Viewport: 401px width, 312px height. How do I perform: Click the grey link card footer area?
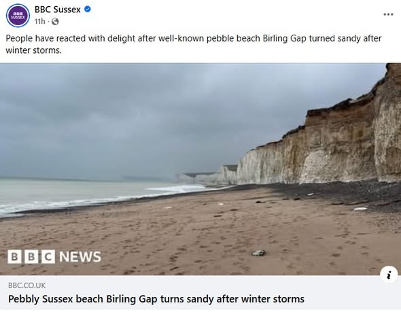(201, 293)
